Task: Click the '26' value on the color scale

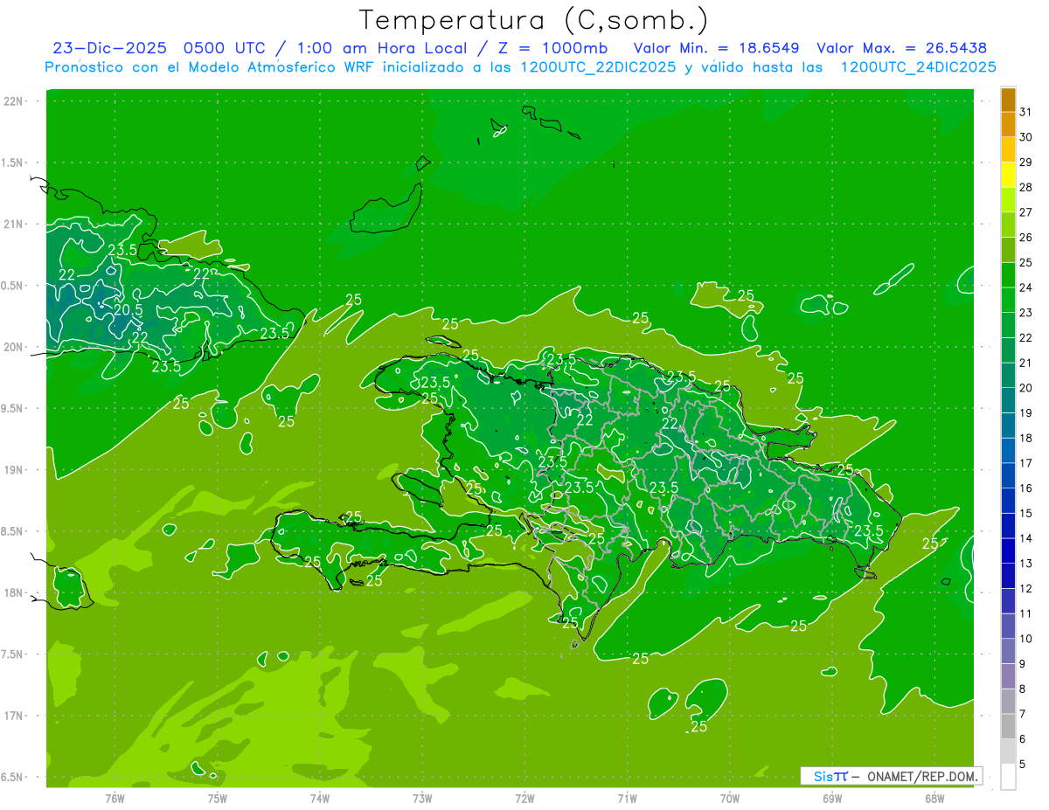Action: coord(1025,238)
